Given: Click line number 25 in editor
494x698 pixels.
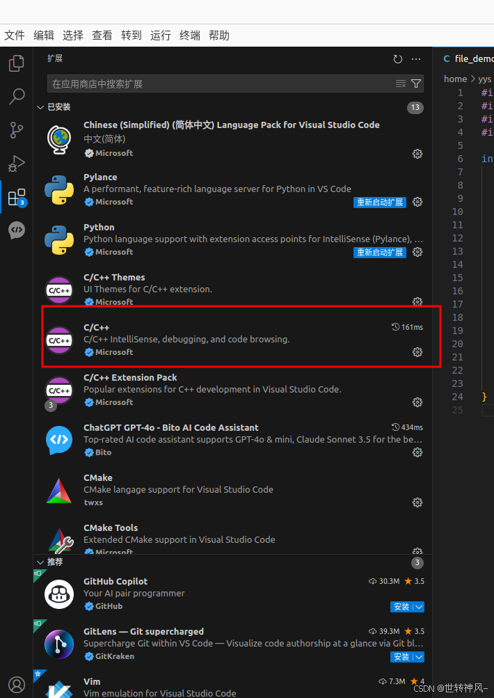Looking at the screenshot, I should pos(458,410).
